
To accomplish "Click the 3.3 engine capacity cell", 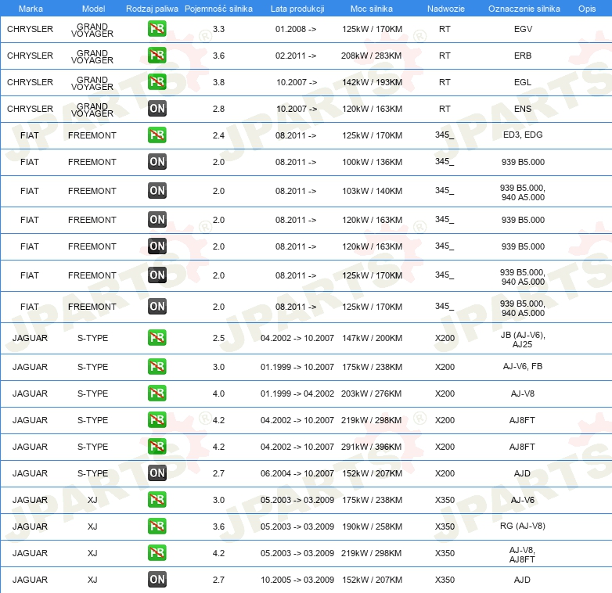I will (x=218, y=29).
